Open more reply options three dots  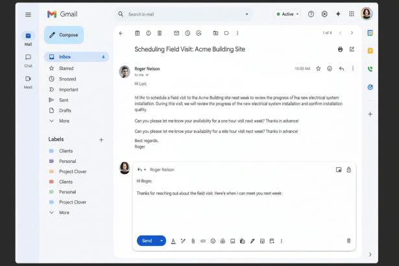pos(282,241)
